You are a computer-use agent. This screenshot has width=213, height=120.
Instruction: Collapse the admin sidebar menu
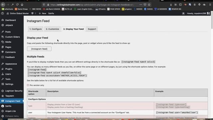12,116
